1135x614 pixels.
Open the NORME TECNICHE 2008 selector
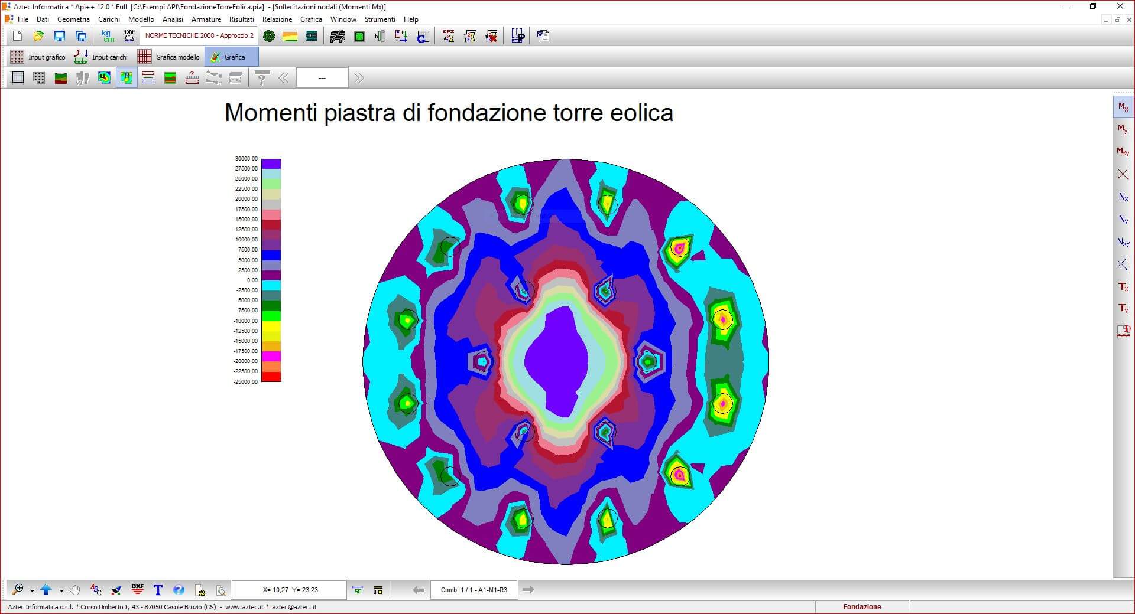[x=199, y=35]
